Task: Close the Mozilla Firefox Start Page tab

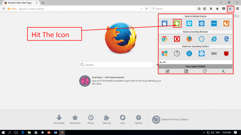Action: 37,3
